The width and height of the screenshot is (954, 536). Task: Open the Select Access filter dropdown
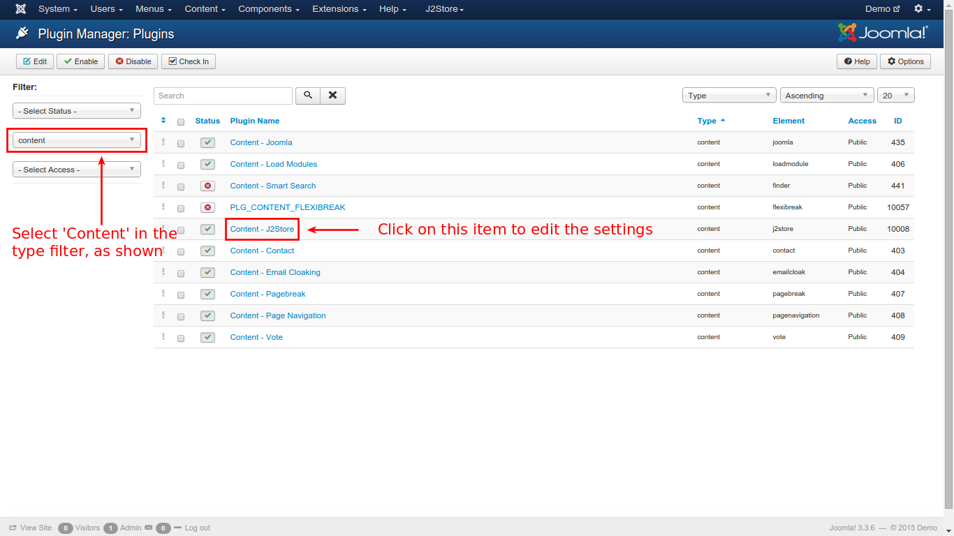(77, 170)
